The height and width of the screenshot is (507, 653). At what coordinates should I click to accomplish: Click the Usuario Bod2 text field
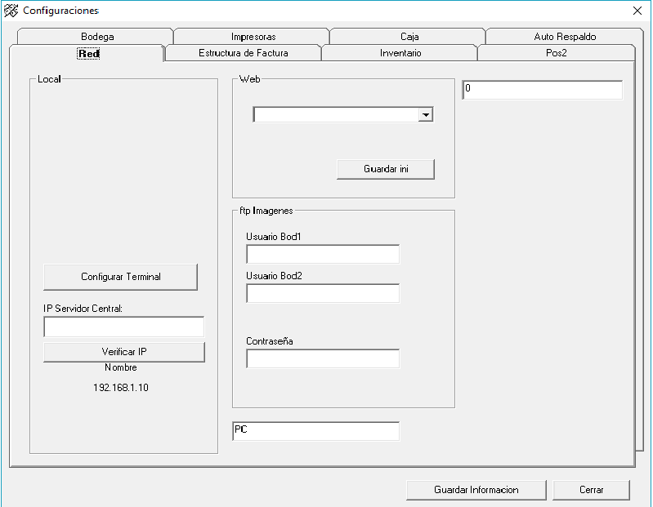pos(323,294)
